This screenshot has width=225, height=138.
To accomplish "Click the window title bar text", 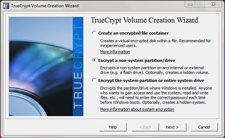I will pos(45,6).
